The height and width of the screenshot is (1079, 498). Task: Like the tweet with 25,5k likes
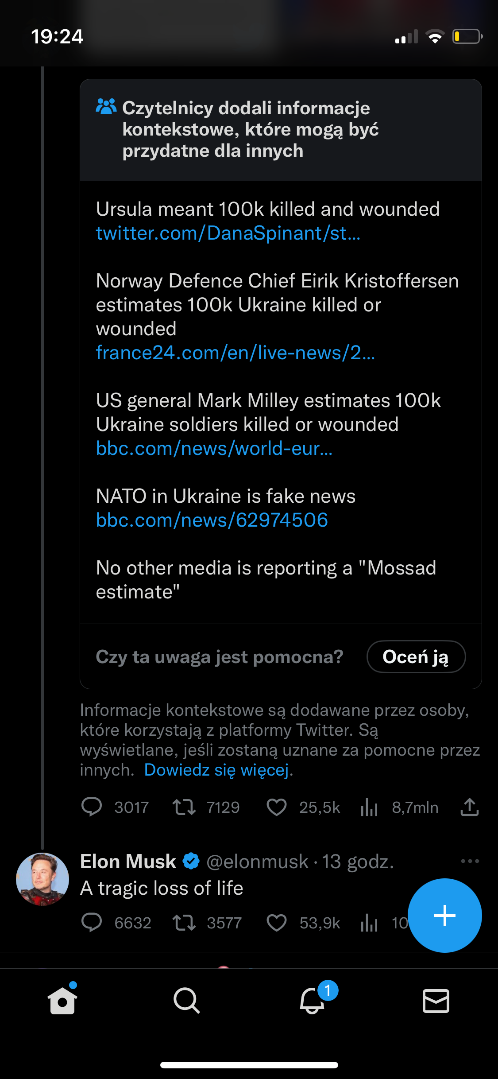pos(277,807)
